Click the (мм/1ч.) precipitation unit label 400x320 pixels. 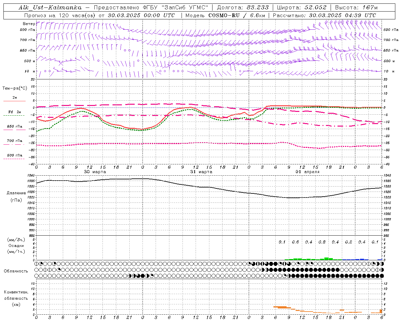pyautogui.click(x=16, y=252)
